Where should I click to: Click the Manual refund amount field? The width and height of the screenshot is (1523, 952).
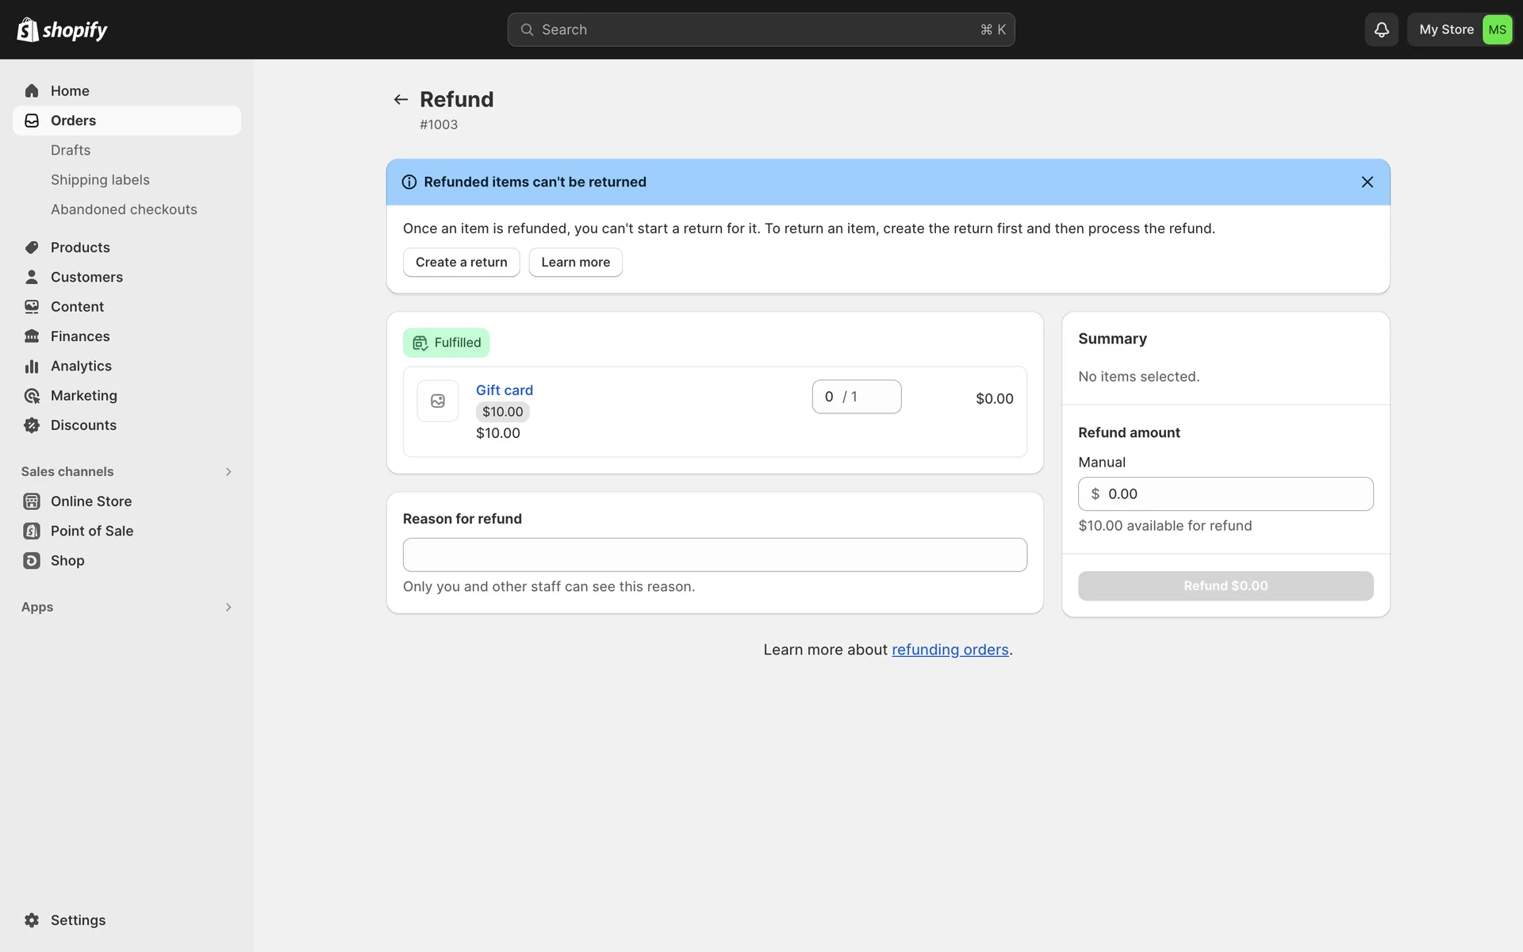(x=1225, y=493)
